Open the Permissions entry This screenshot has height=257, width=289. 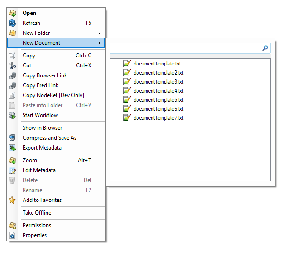pyautogui.click(x=56, y=225)
